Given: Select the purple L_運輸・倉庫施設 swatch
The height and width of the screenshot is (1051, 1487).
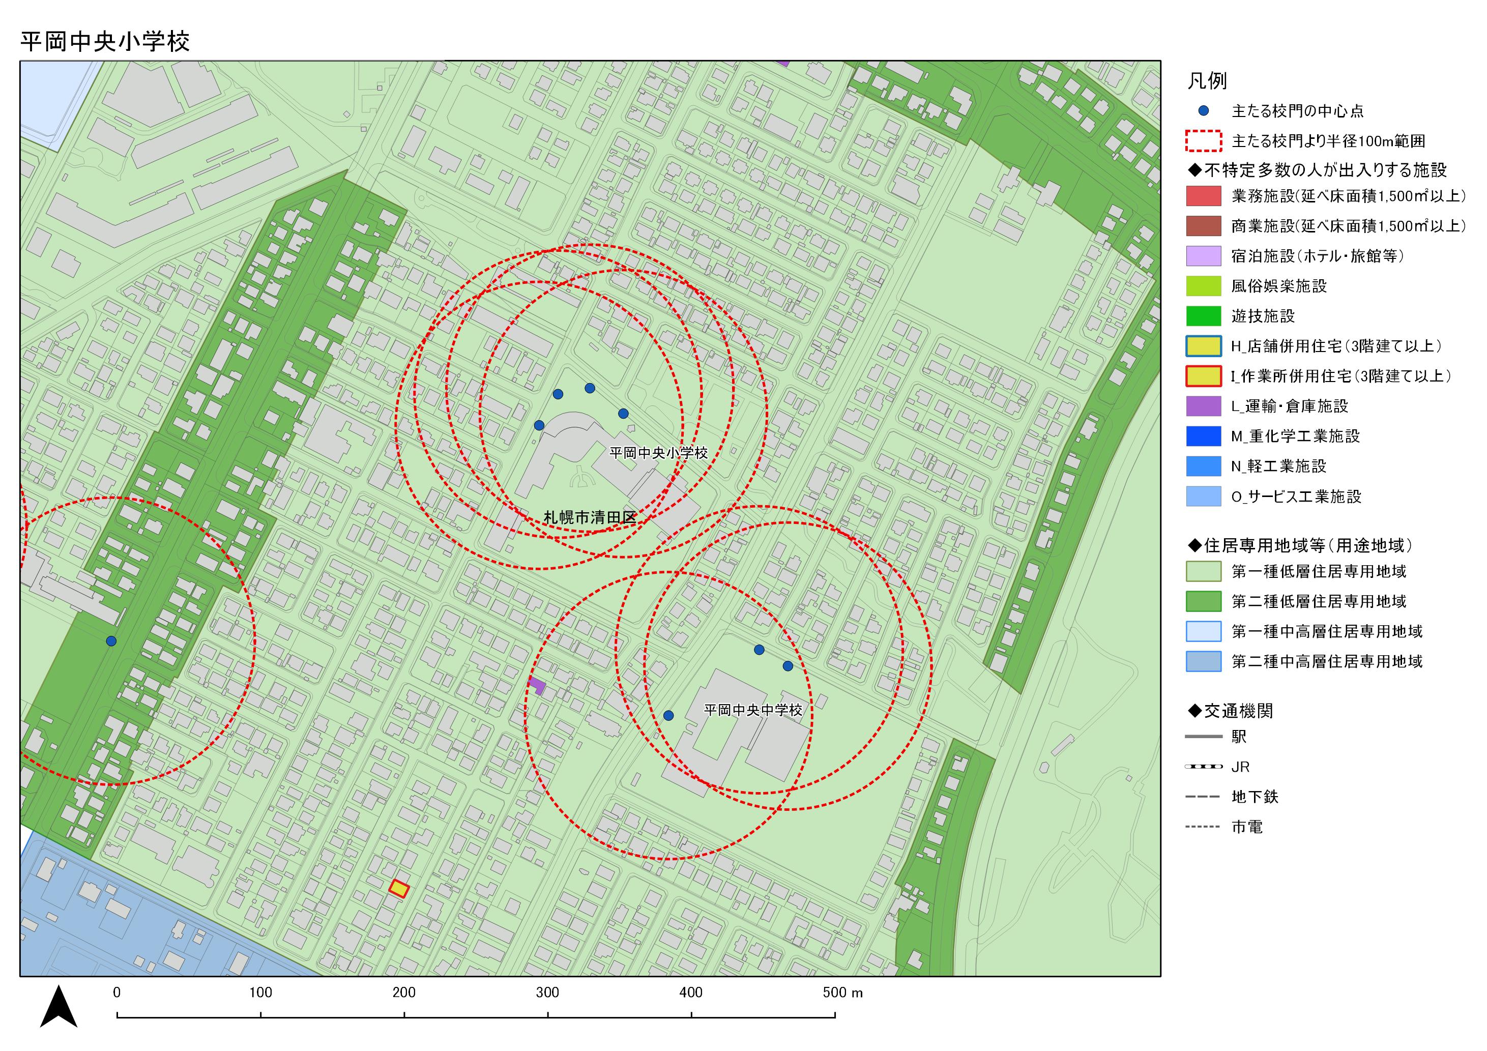Looking at the screenshot, I should tap(1203, 406).
